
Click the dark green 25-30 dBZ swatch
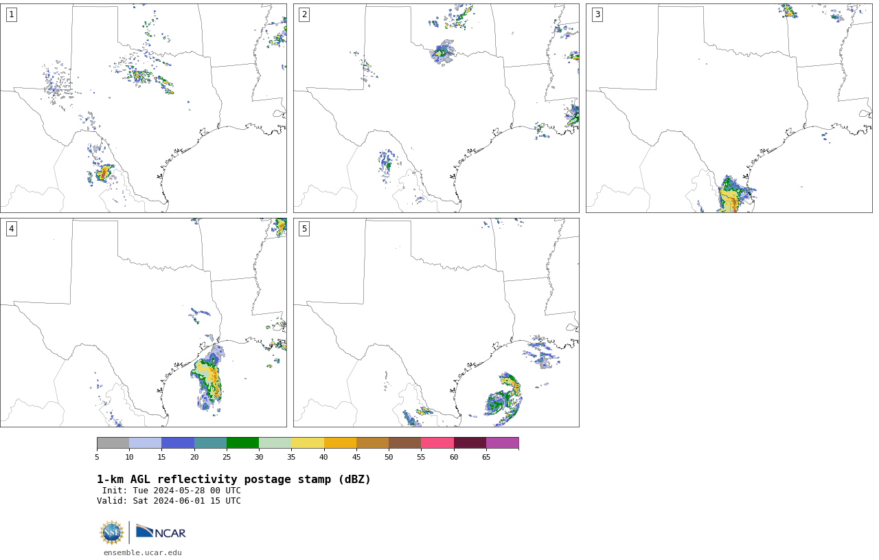pos(242,443)
